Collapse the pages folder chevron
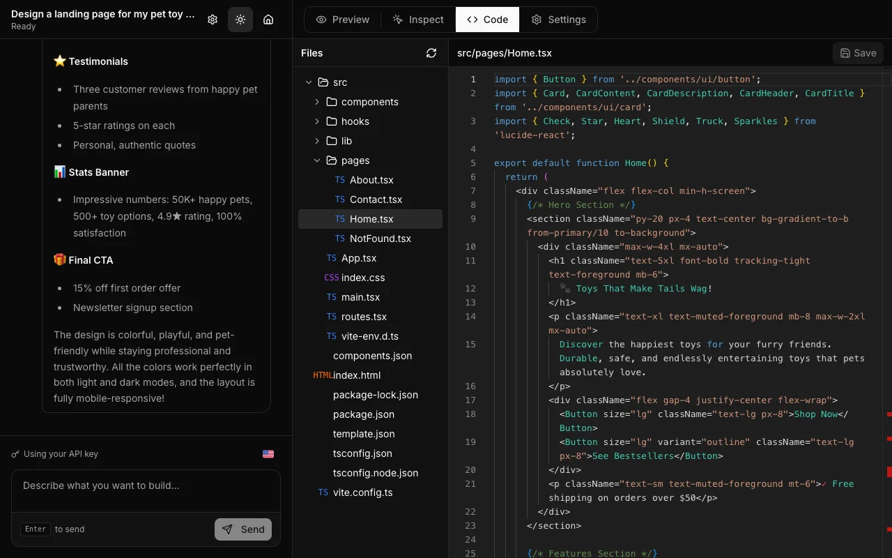The image size is (892, 558). click(x=317, y=160)
